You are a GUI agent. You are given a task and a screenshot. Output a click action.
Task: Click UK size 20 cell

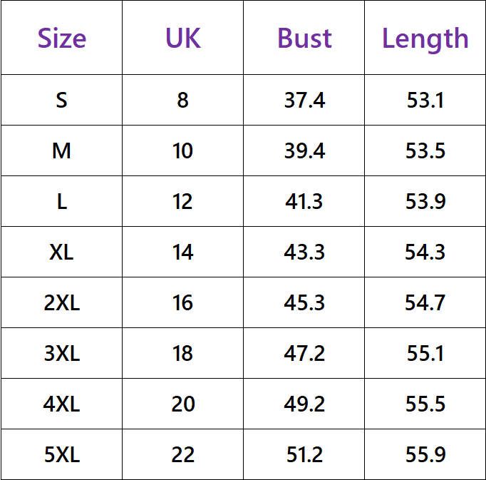[183, 404]
